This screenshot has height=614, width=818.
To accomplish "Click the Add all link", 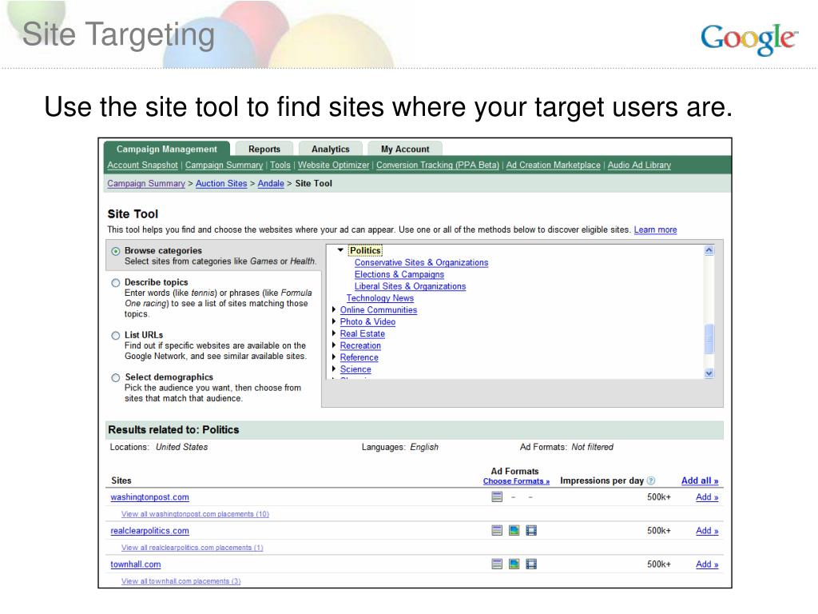I will click(700, 480).
